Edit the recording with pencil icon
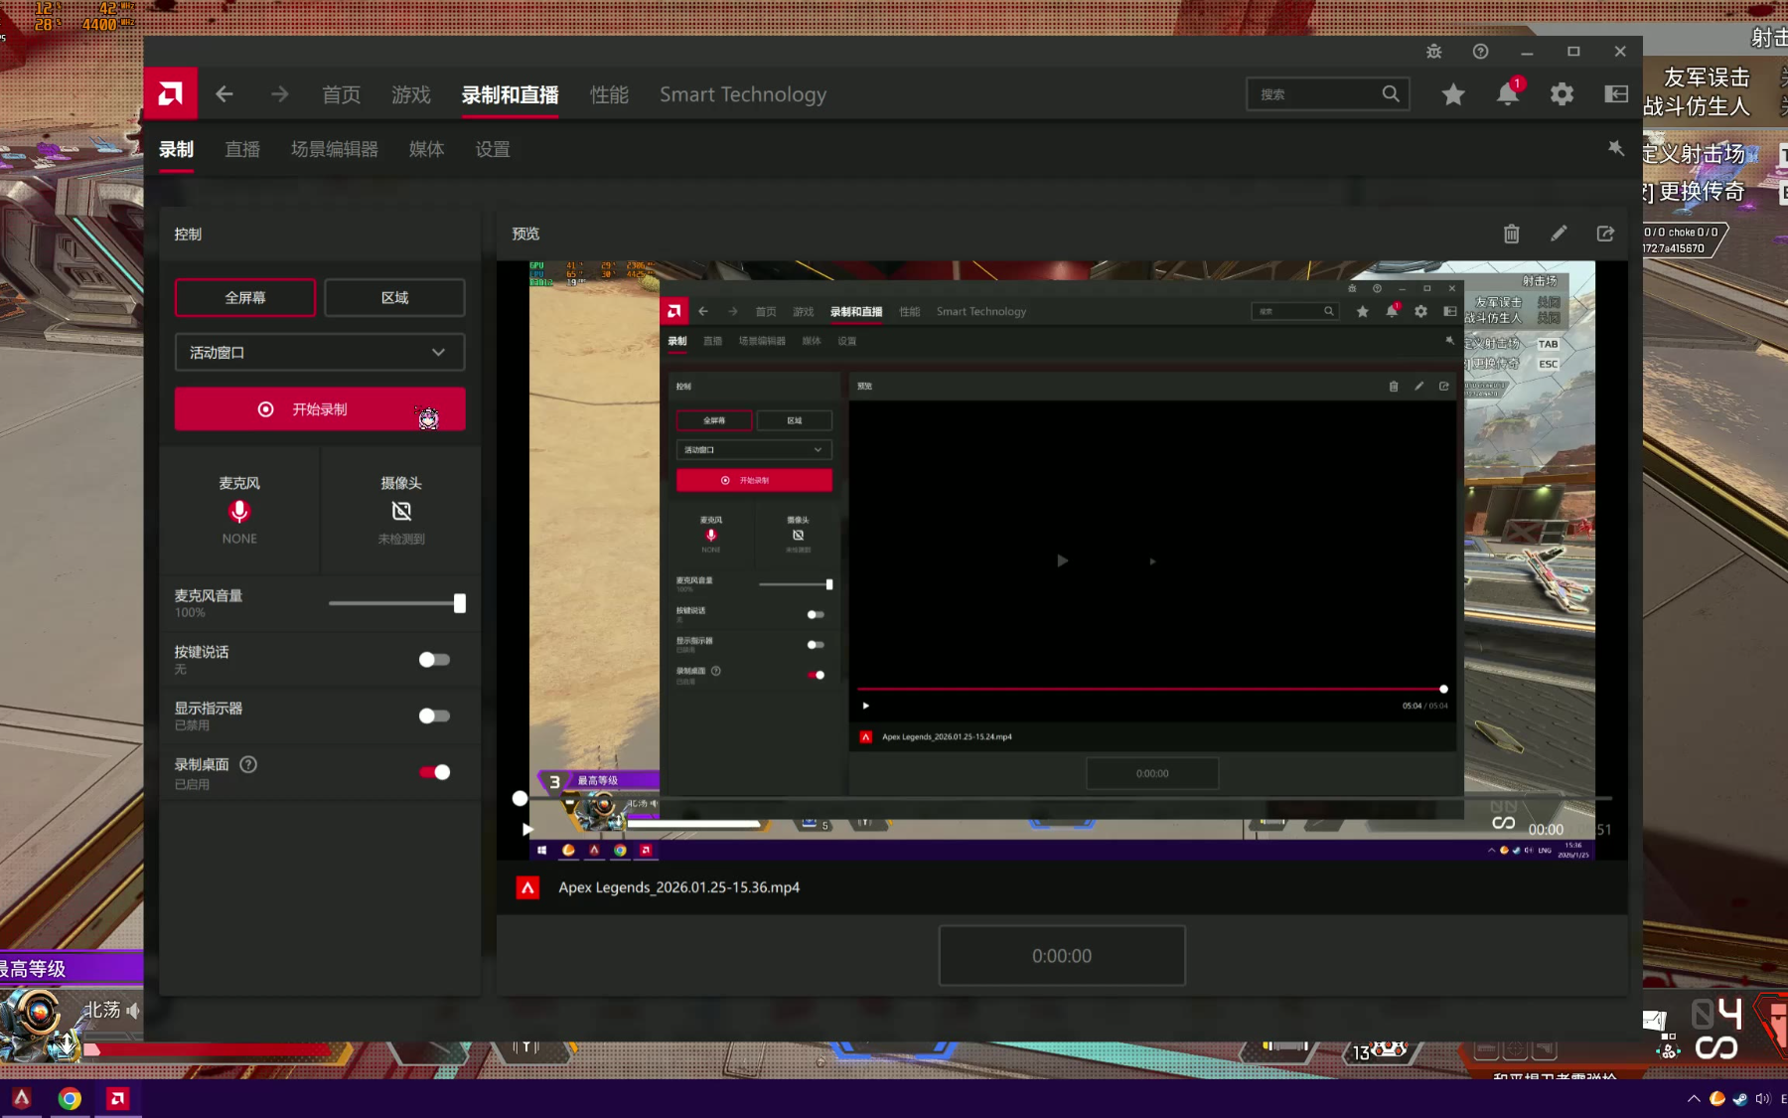1788x1118 pixels. tap(1559, 234)
